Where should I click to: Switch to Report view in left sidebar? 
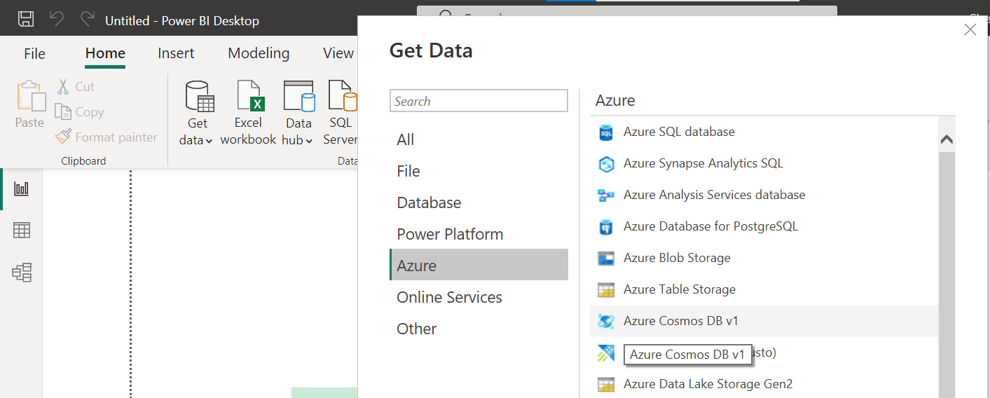[x=22, y=188]
